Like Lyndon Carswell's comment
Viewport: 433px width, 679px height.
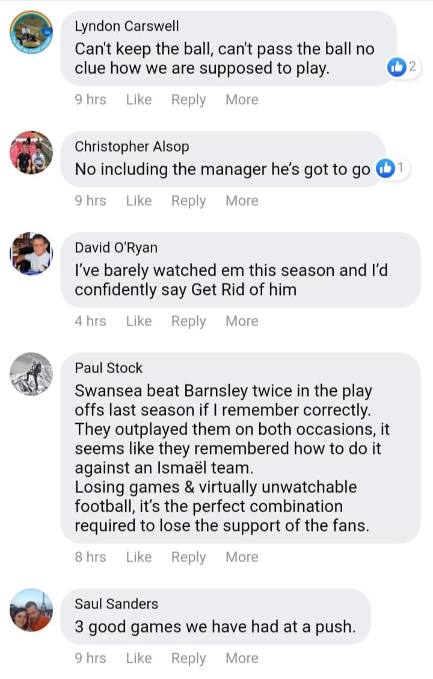(138, 100)
